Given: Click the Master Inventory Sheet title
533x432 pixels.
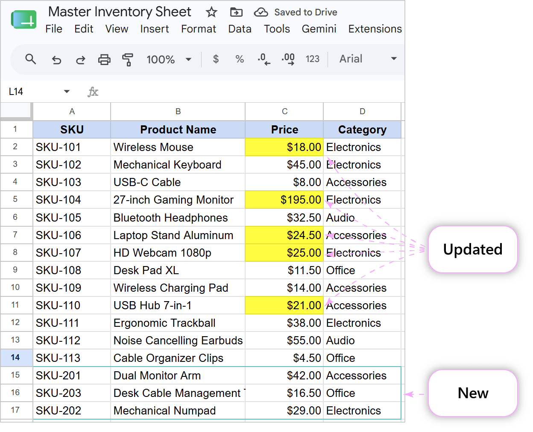Looking at the screenshot, I should tap(120, 12).
